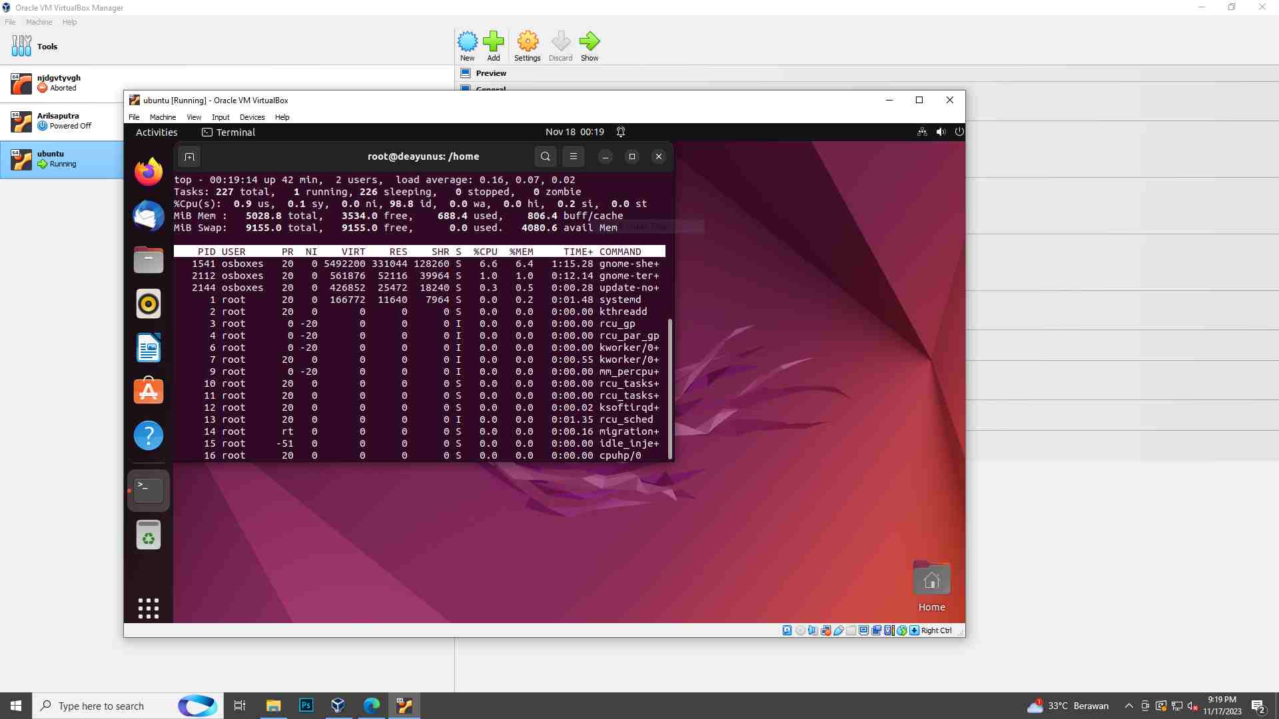
Task: Open File menu of ubuntu VM window
Action: point(134,117)
